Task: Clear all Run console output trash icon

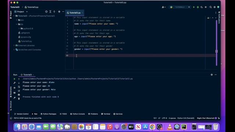Action: tap(19, 99)
